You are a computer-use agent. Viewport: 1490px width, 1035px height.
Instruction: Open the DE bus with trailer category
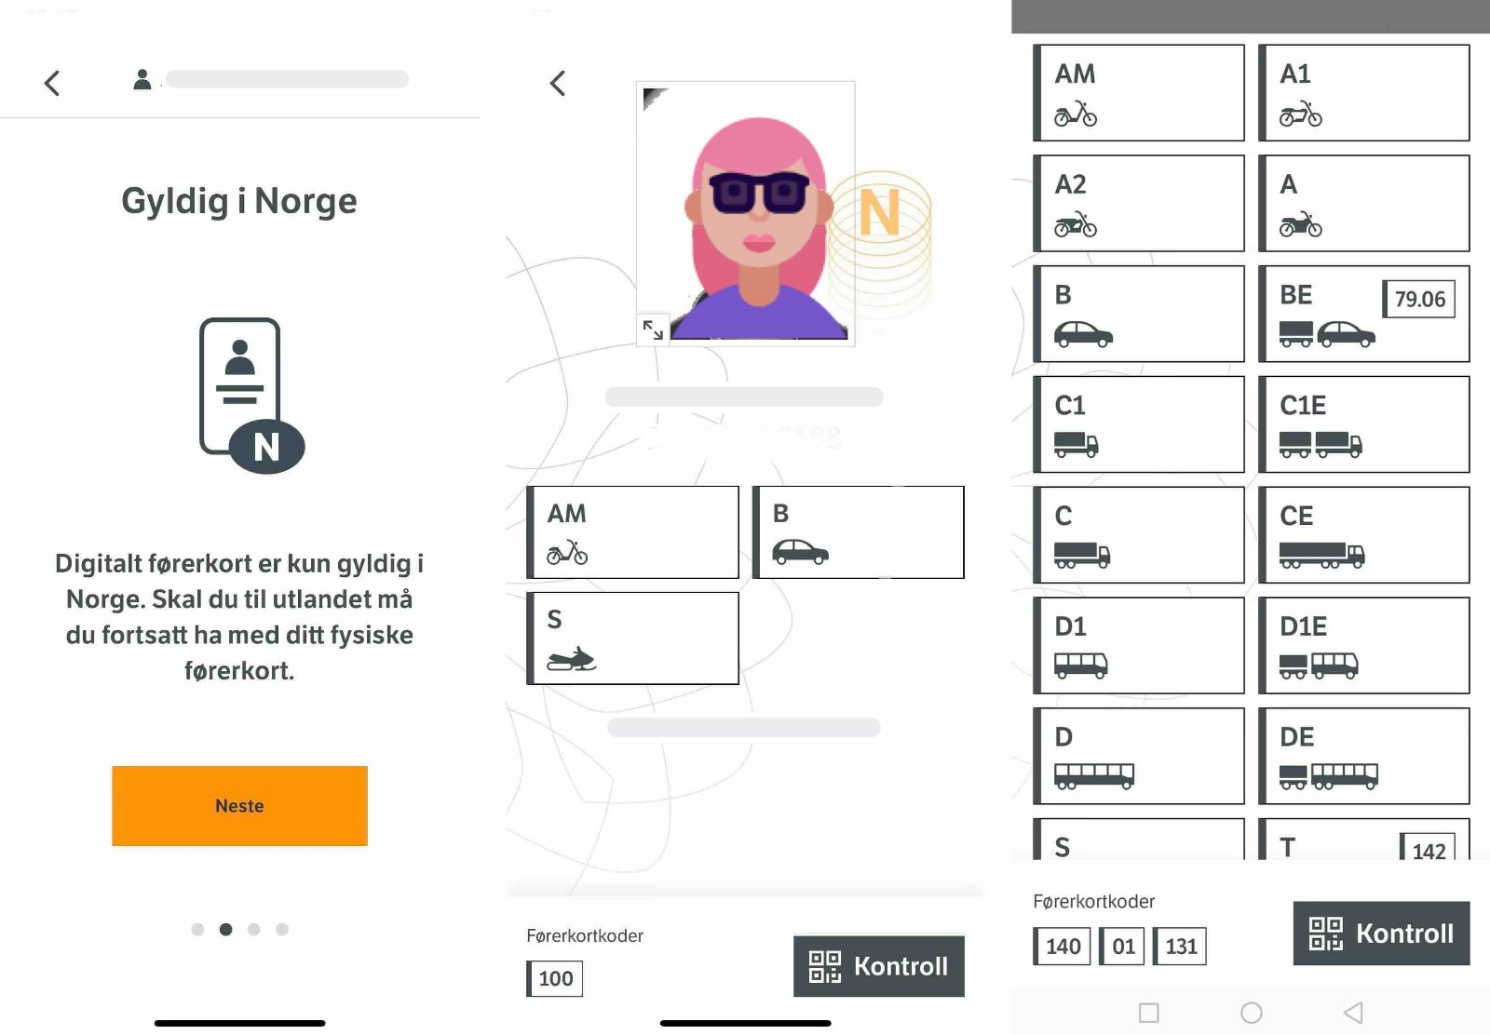(1364, 756)
